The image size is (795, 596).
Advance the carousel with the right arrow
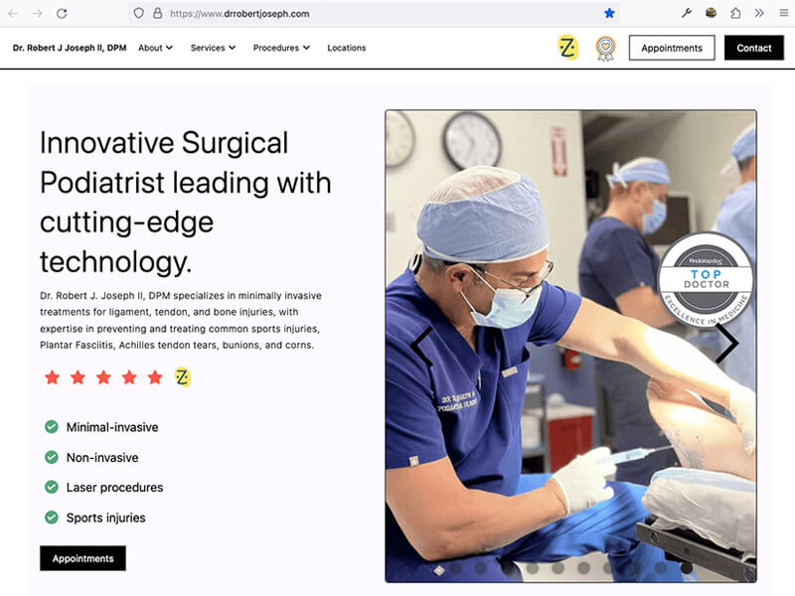click(x=727, y=343)
